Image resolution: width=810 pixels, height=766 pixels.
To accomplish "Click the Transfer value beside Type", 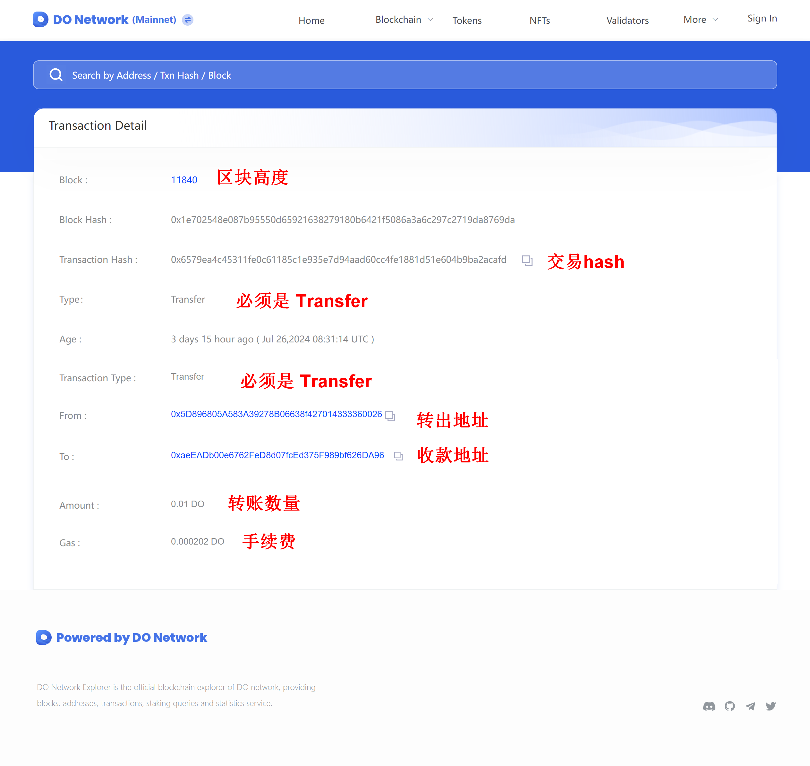I will coord(188,299).
